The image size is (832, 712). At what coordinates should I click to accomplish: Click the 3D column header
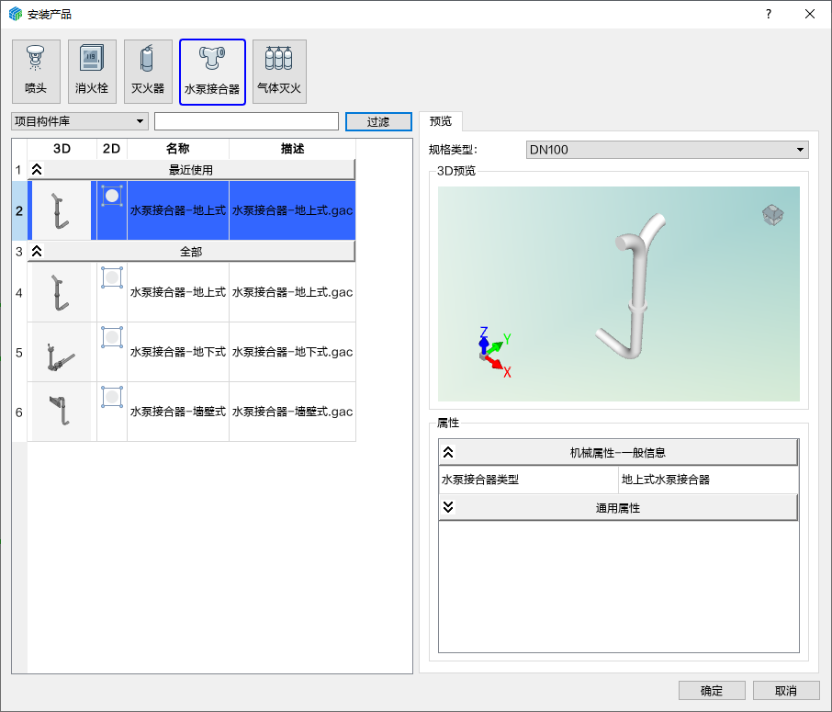[62, 149]
